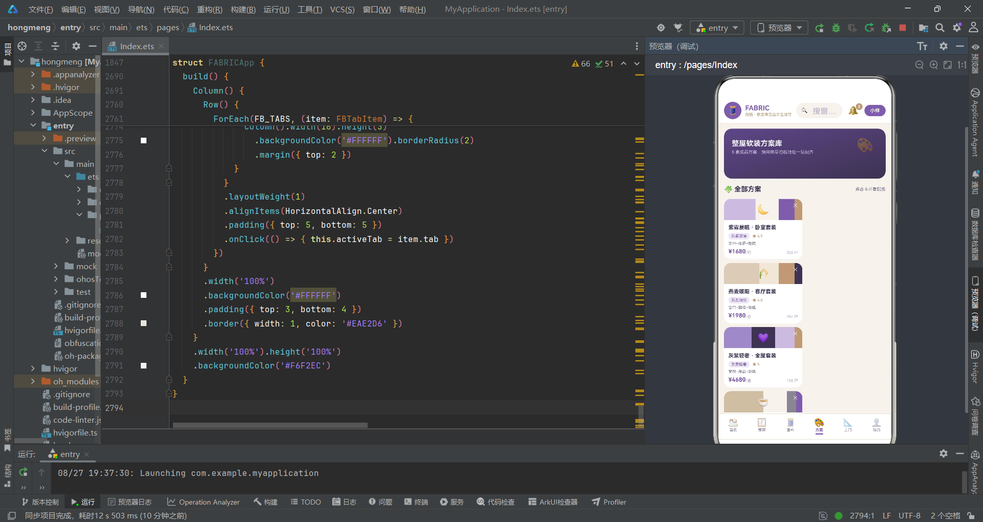Click the hot reload apply changes icon
The image size is (983, 522).
coord(869,28)
